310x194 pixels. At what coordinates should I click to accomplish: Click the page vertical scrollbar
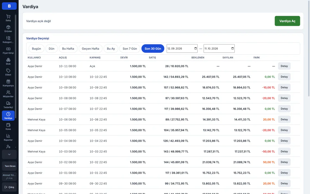[309, 48]
